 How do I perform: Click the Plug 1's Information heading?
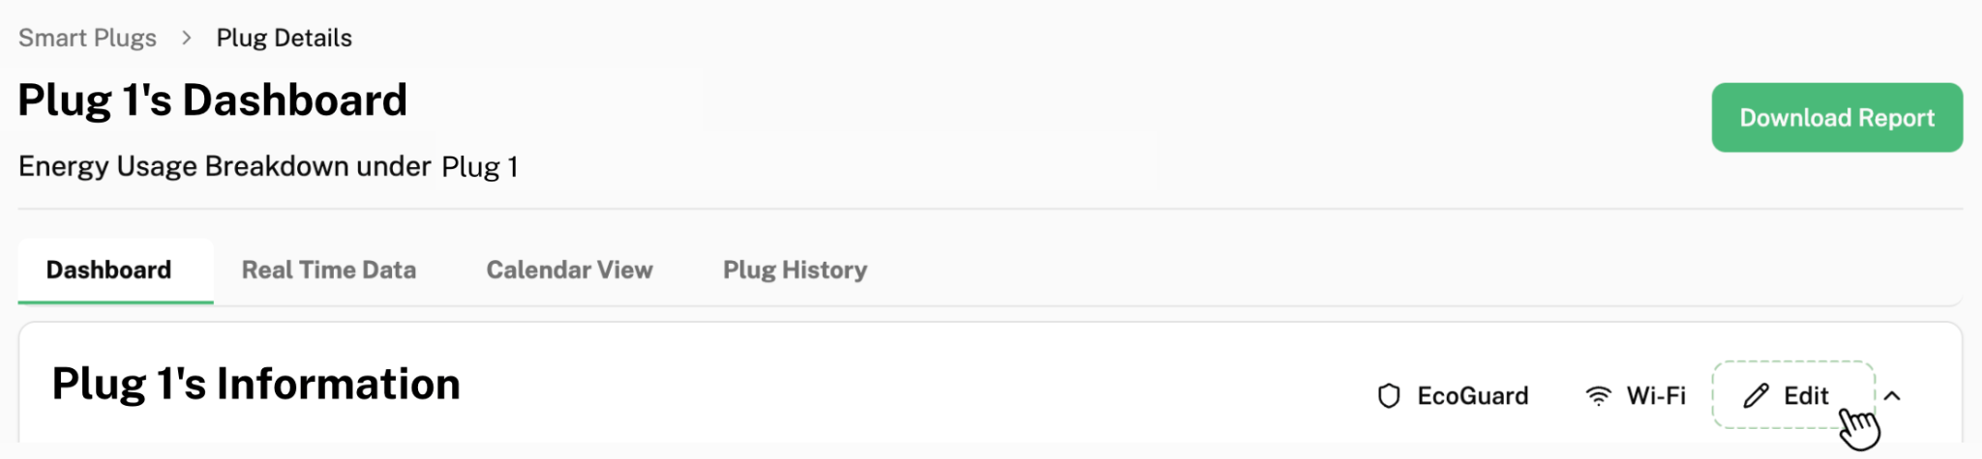click(256, 385)
